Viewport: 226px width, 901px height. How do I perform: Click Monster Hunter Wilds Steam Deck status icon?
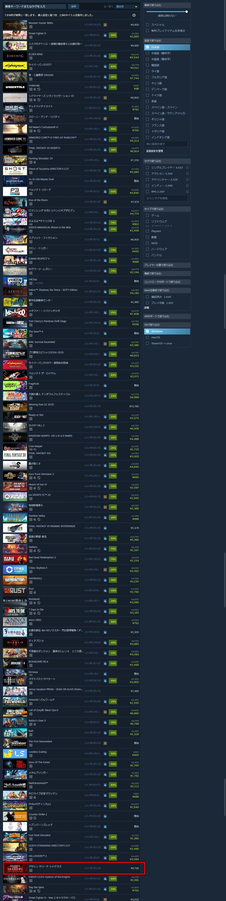[105, 25]
